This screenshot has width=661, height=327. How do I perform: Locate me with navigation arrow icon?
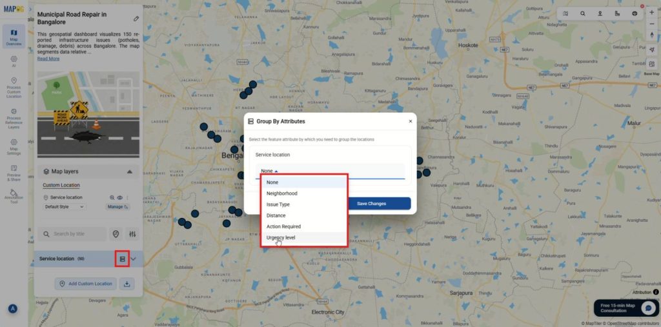coord(652,50)
